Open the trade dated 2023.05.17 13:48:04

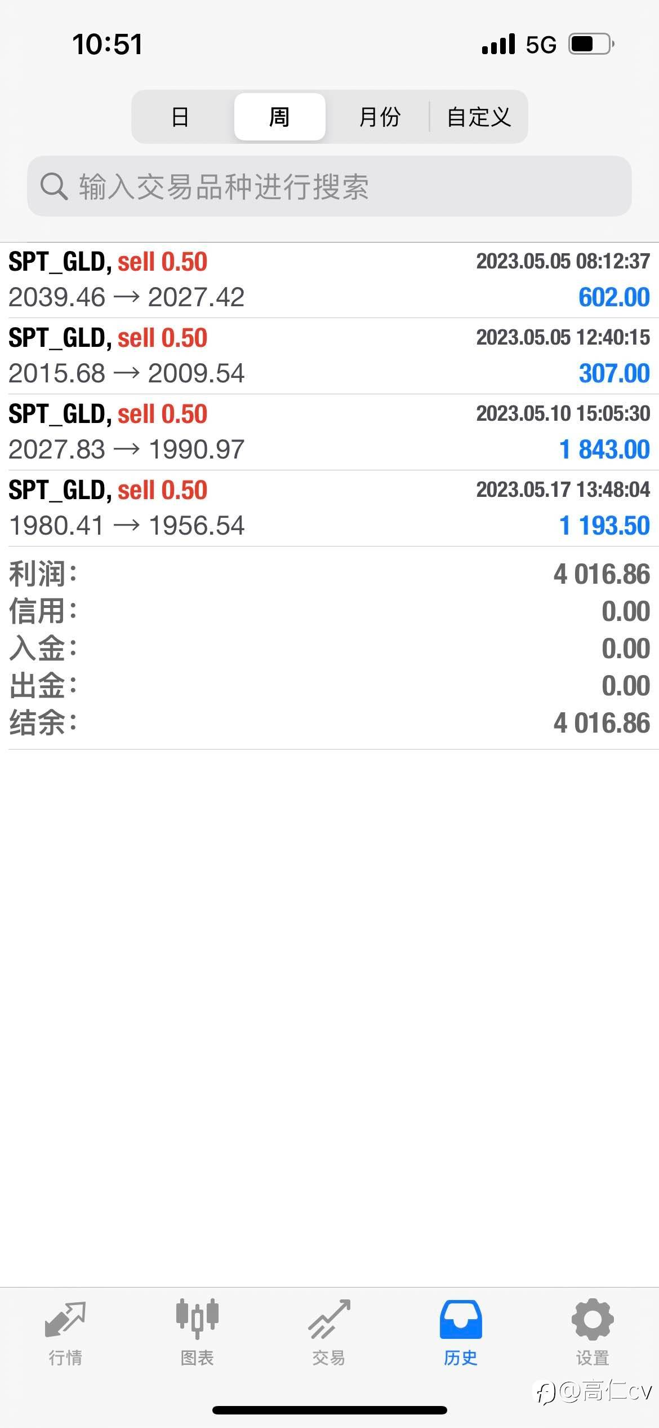pyautogui.click(x=329, y=508)
